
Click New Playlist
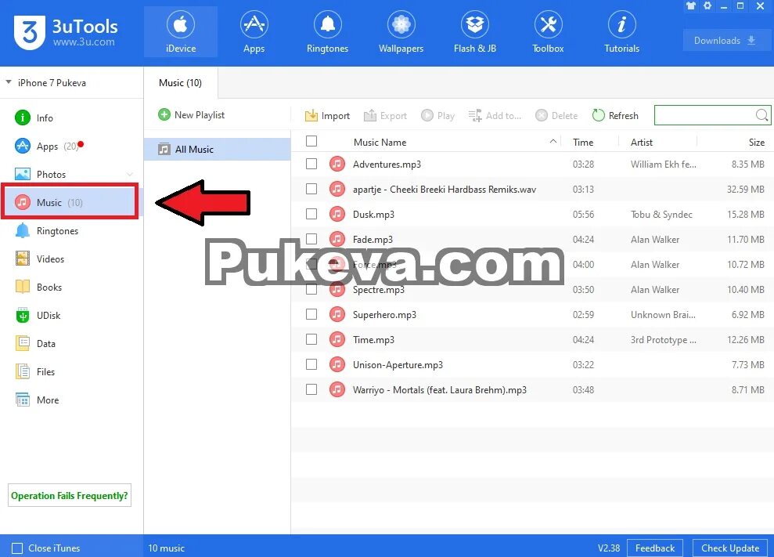click(191, 115)
